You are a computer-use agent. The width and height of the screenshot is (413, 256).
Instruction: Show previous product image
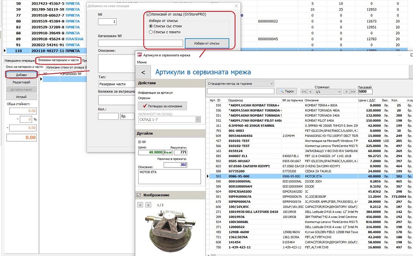click(140, 205)
